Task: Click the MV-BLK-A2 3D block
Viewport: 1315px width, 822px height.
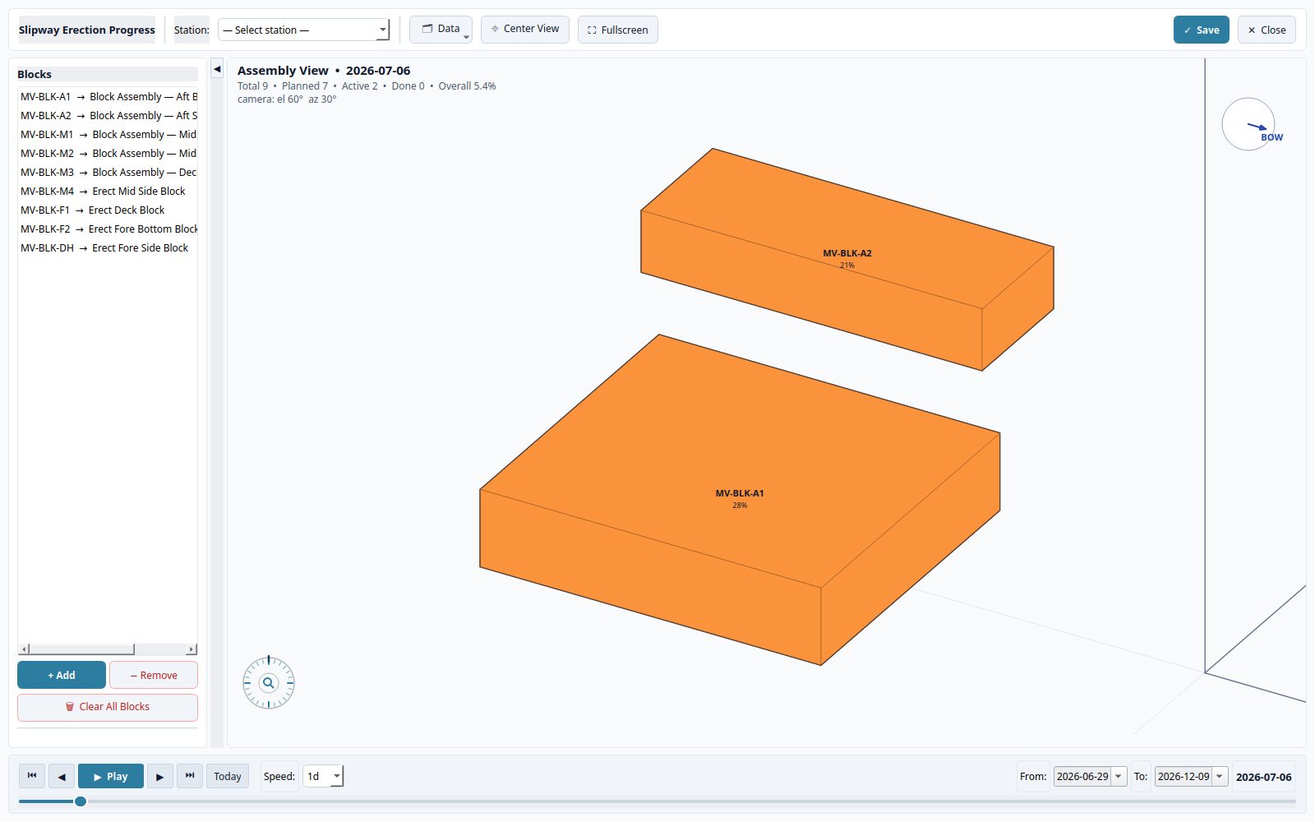Action: 847,258
